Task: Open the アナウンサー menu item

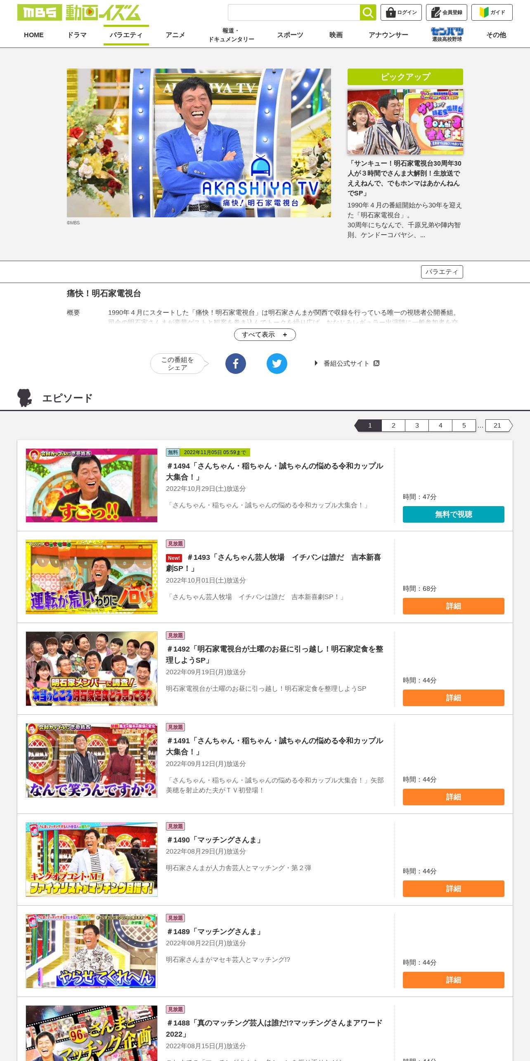Action: tap(388, 35)
